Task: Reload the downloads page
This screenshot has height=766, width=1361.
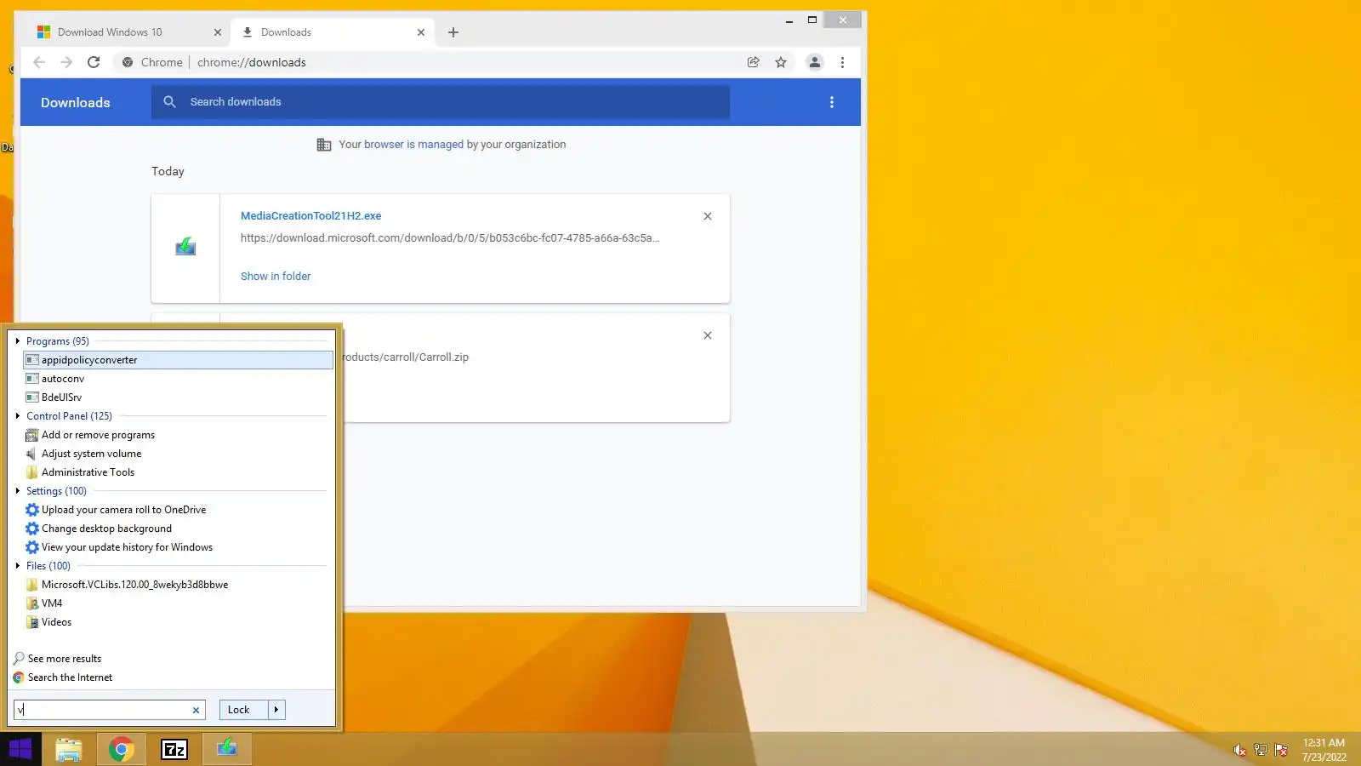Action: click(x=94, y=62)
